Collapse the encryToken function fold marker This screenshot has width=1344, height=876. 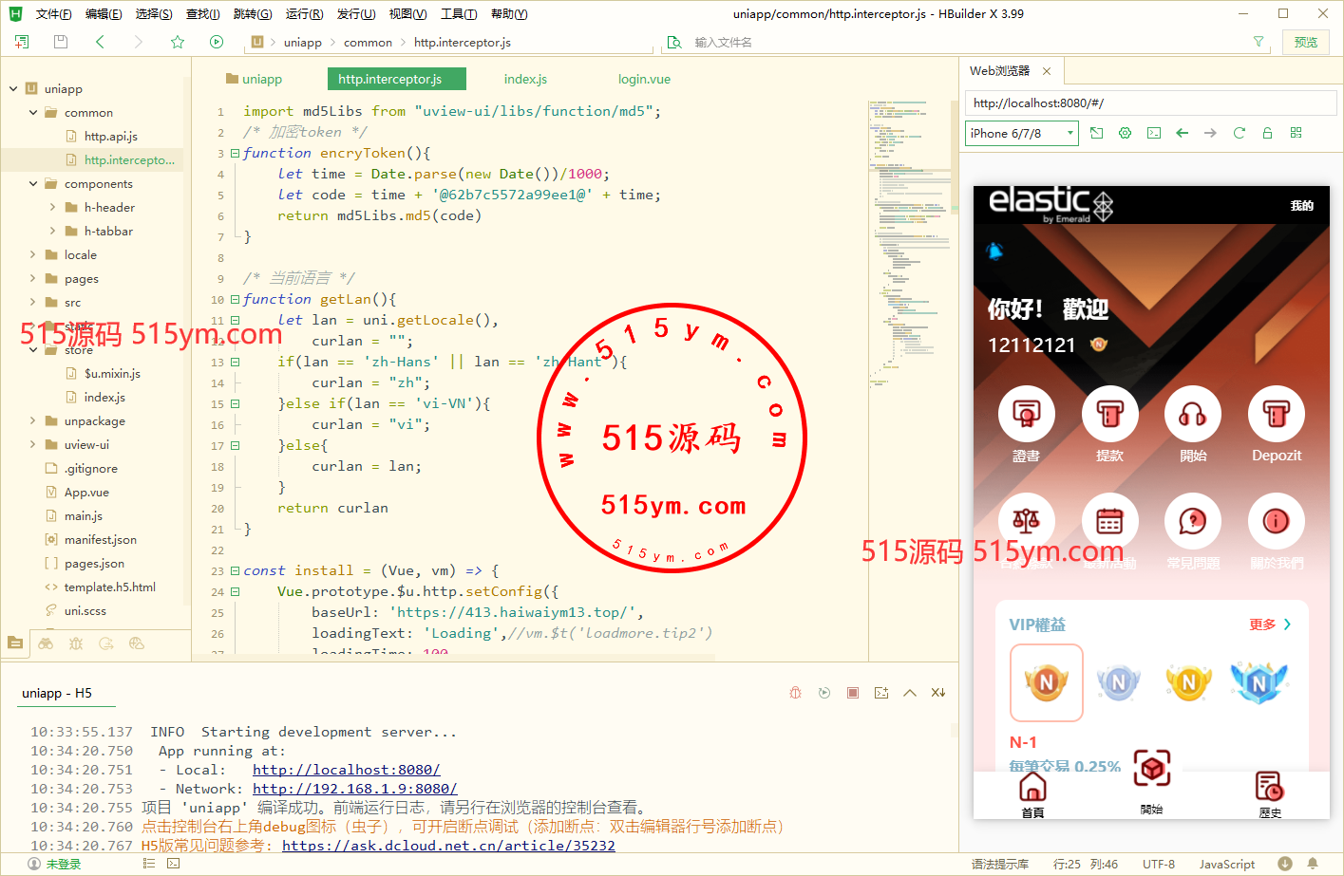point(235,153)
